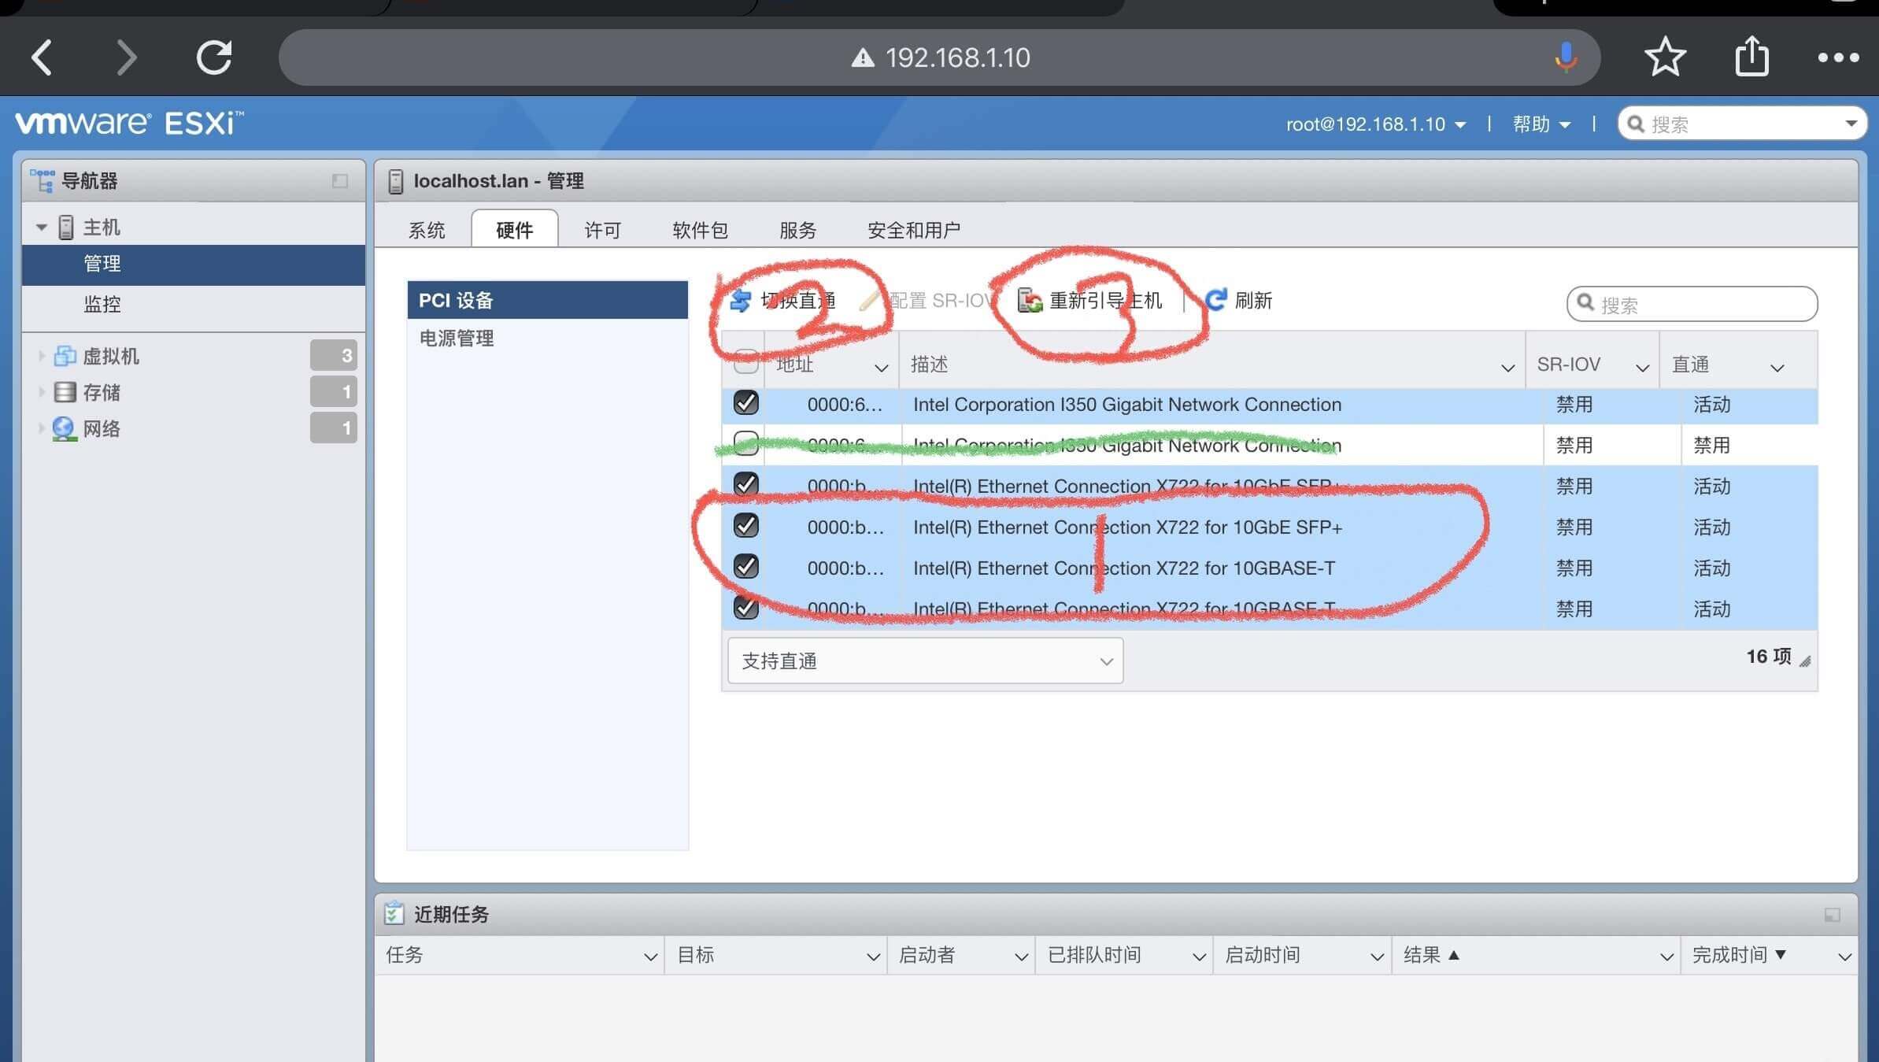Go back with browser back arrow
Screen dimensions: 1879x1062
click(x=42, y=57)
